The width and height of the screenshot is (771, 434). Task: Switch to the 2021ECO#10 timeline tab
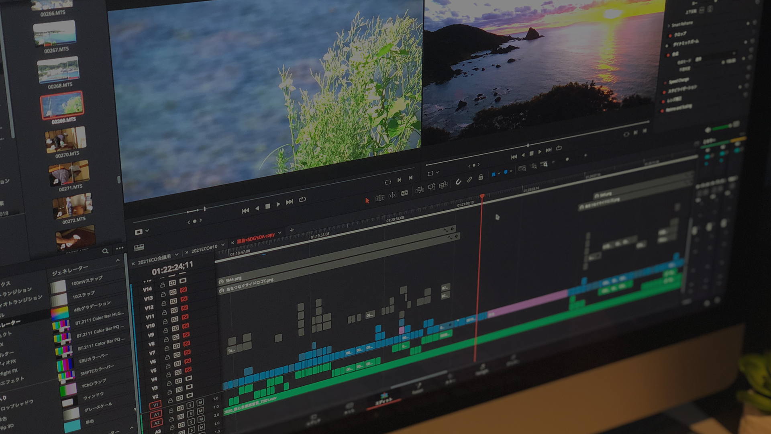204,249
